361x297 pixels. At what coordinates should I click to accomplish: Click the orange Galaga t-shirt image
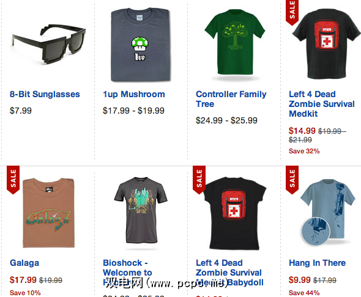coord(48,213)
